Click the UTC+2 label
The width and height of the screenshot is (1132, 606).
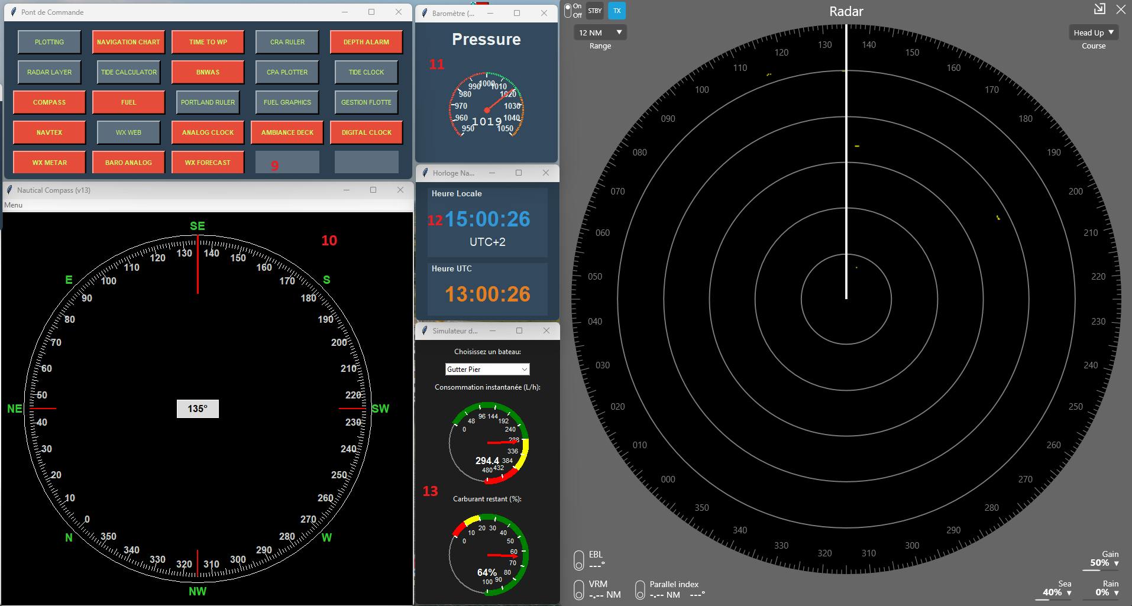pos(487,242)
